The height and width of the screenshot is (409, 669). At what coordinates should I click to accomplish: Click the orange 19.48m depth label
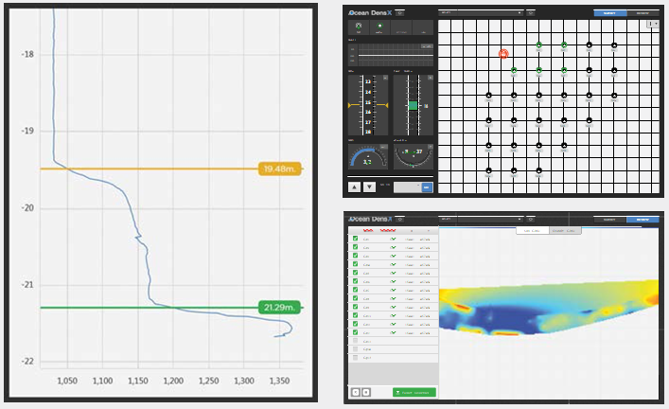click(280, 169)
